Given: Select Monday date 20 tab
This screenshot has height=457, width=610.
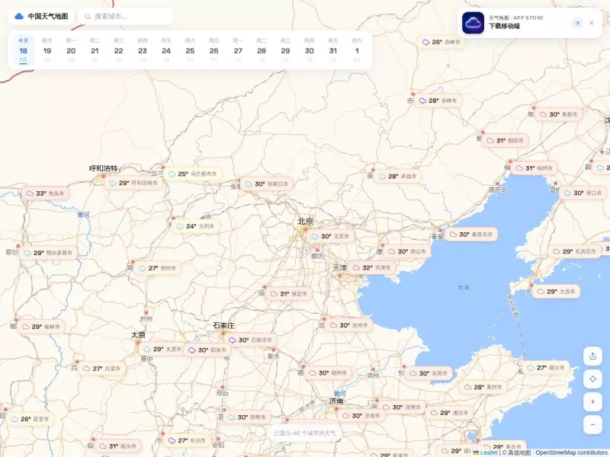Looking at the screenshot, I should click(71, 50).
